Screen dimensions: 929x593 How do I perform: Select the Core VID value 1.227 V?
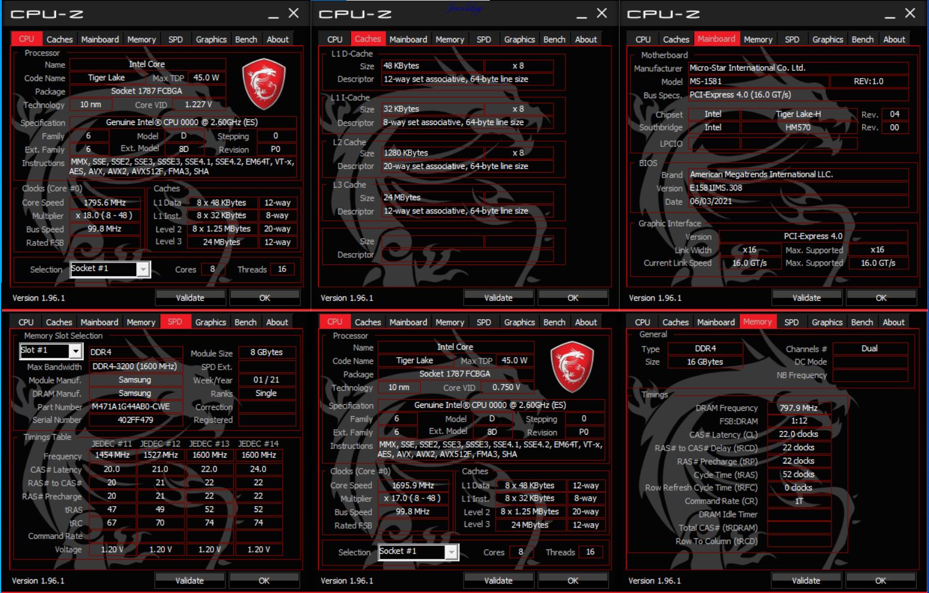(199, 104)
